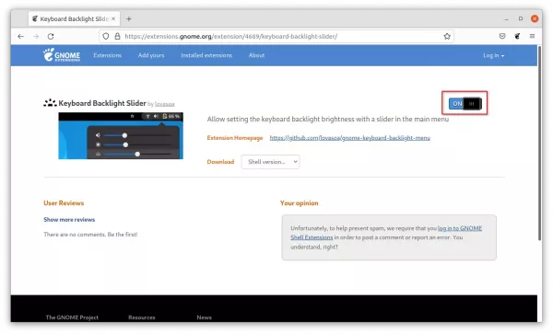Click the Your opinion heading

coord(299,203)
